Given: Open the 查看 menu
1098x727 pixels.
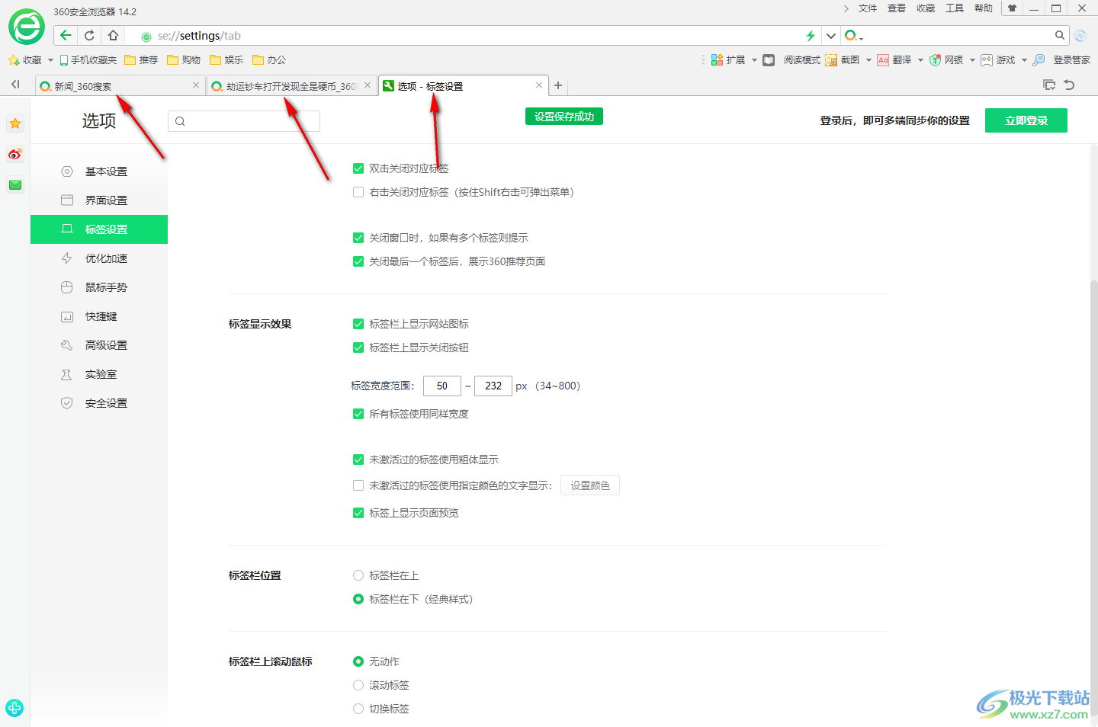Looking at the screenshot, I should coord(897,8).
